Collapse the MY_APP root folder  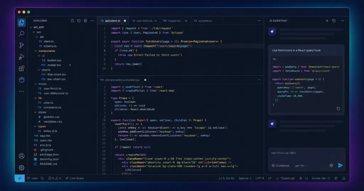pyautogui.click(x=31, y=27)
